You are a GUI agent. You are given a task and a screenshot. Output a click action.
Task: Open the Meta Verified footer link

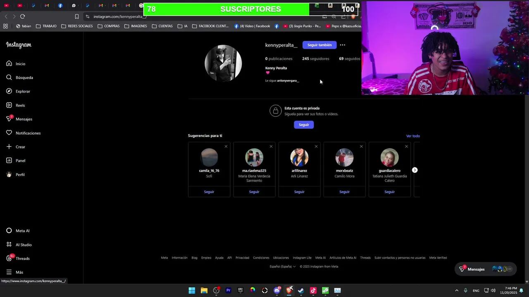pos(438,258)
